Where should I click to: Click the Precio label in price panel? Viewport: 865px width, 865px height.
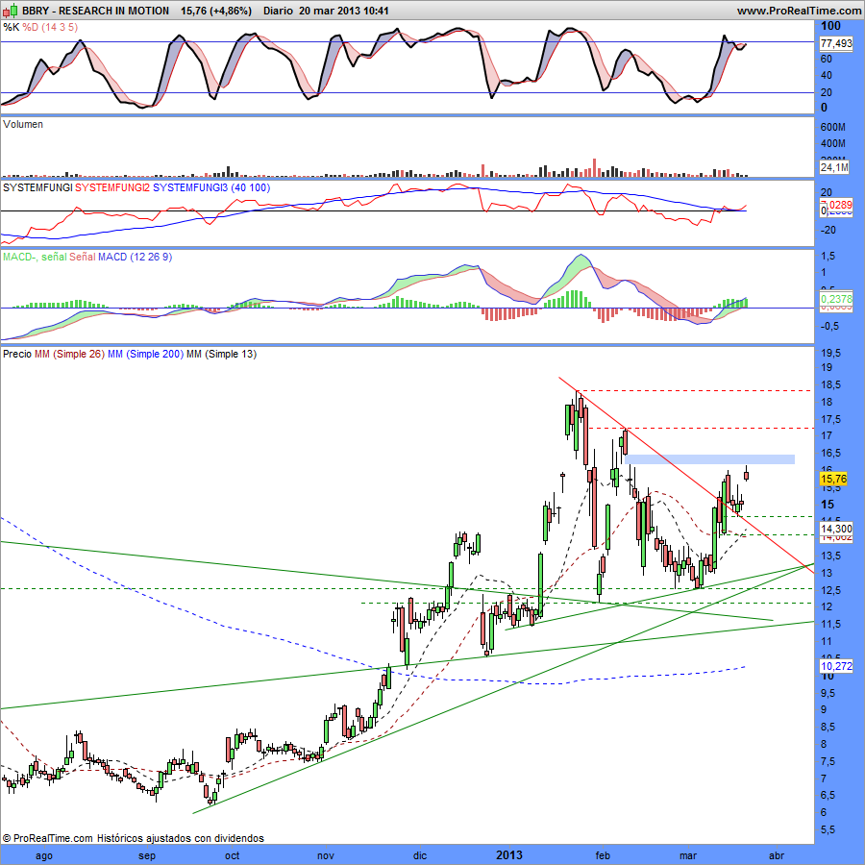(17, 354)
